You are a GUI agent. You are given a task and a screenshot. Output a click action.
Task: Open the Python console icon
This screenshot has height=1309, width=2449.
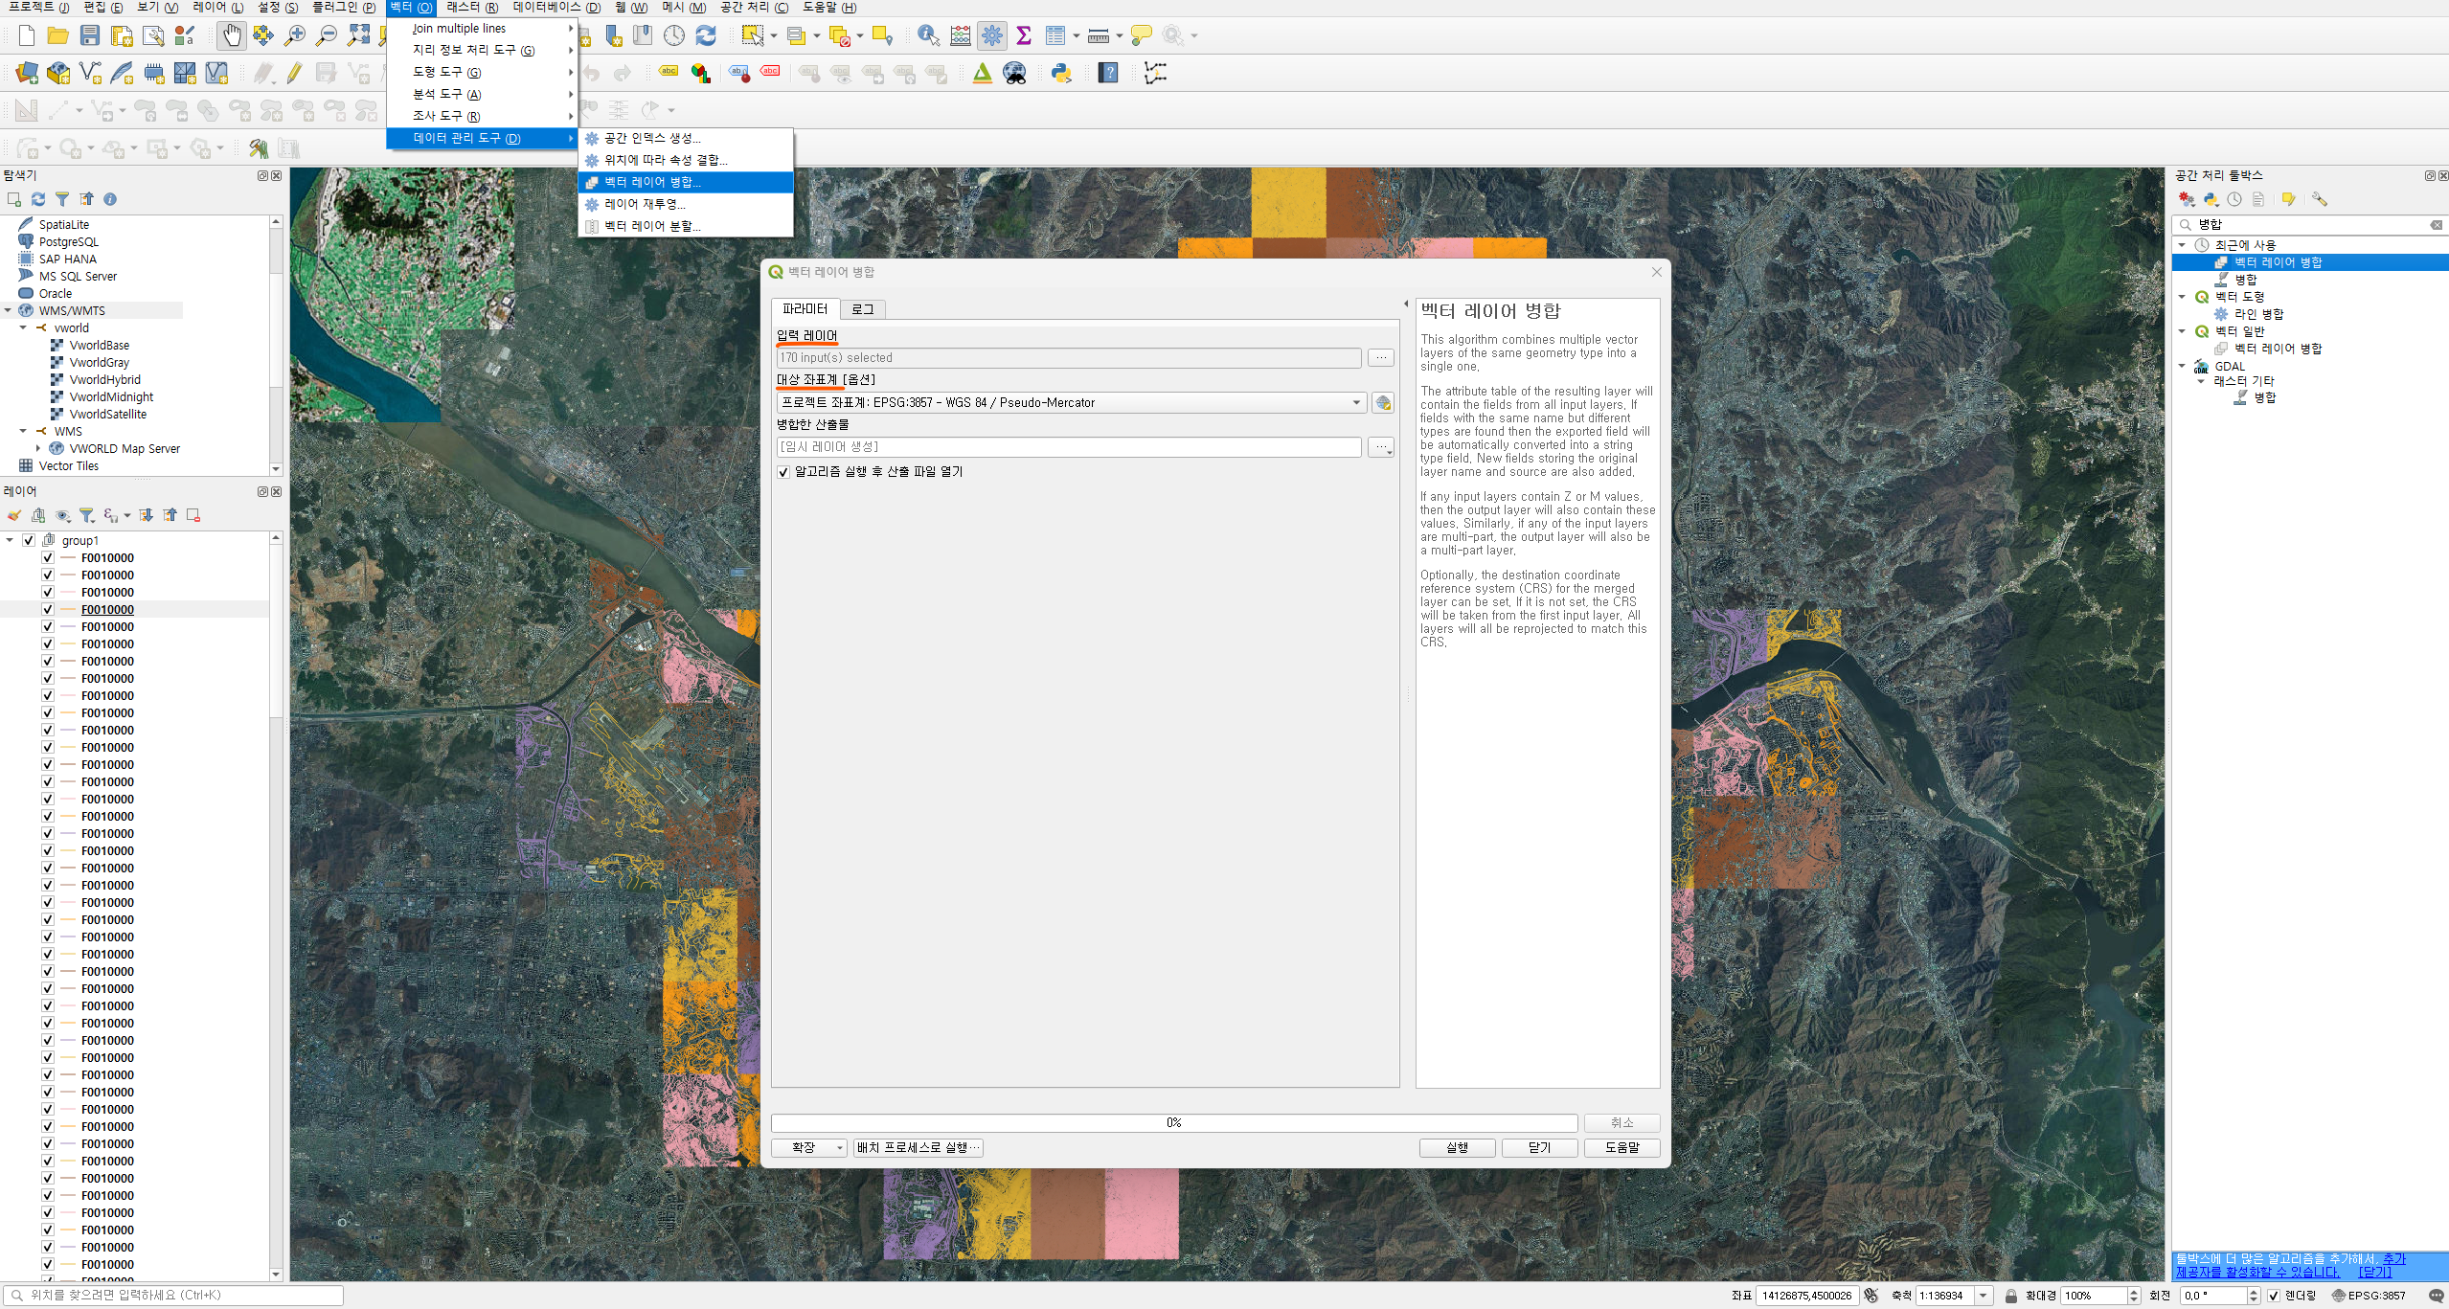(1060, 73)
